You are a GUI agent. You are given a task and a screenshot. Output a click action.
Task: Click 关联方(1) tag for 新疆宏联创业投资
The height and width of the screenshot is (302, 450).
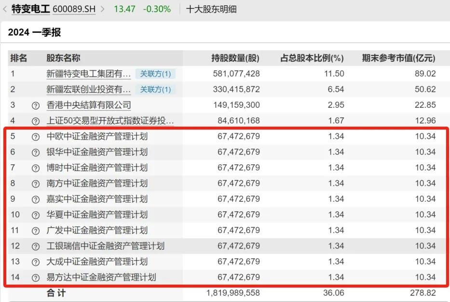pyautogui.click(x=155, y=90)
